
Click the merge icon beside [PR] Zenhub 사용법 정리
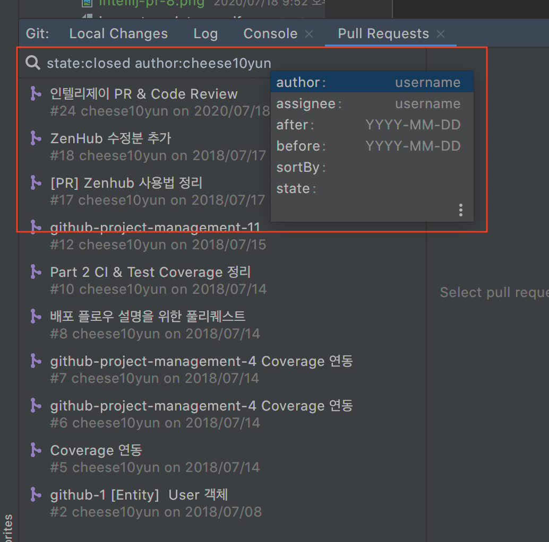pyautogui.click(x=36, y=182)
